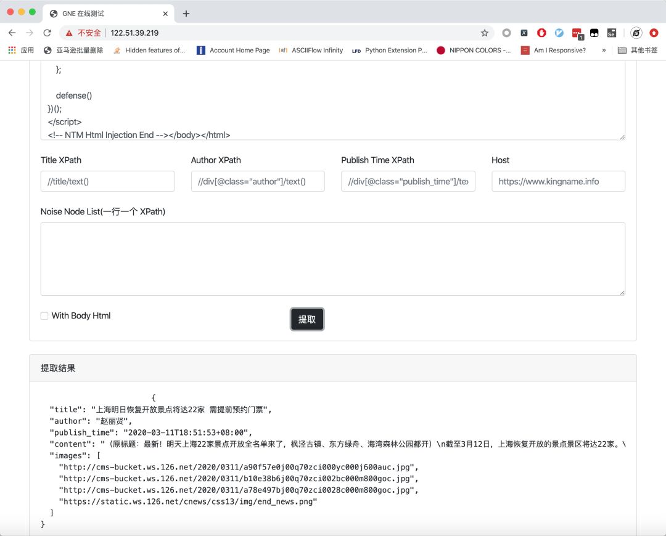Open the black mask extension icon

pos(594,33)
